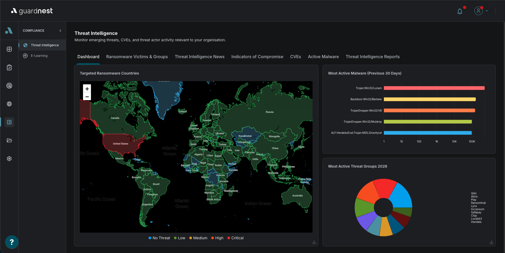Collapse the Compliance sidebar panel
This screenshot has height=253, width=505.
tap(60, 31)
